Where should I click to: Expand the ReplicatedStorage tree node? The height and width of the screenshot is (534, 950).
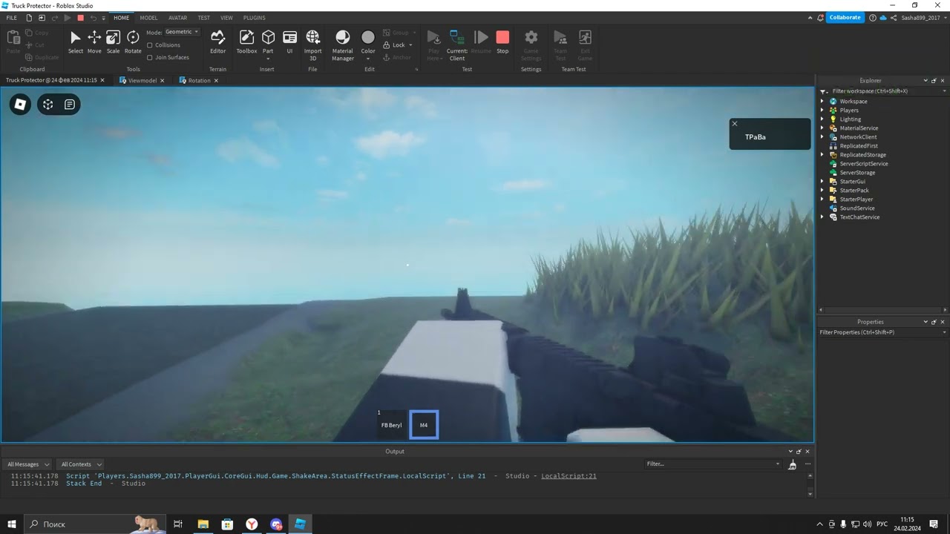point(822,155)
